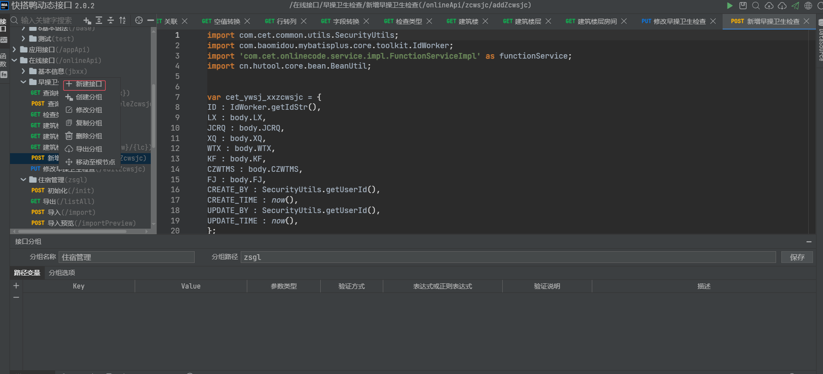Open GET 导出(/listAll) in the tree
This screenshot has height=374, width=823.
click(63, 201)
